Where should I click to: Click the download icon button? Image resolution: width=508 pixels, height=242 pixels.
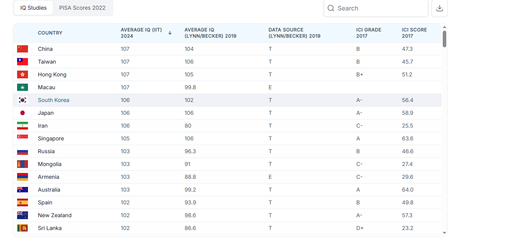coord(439,9)
